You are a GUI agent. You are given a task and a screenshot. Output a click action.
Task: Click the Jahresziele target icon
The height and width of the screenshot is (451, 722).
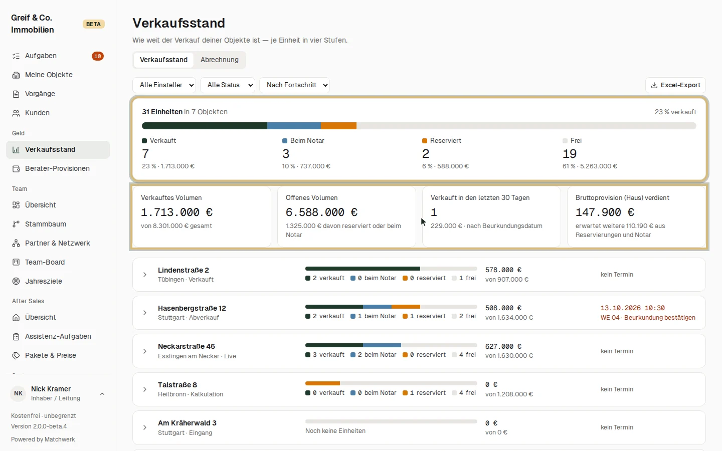click(x=16, y=281)
